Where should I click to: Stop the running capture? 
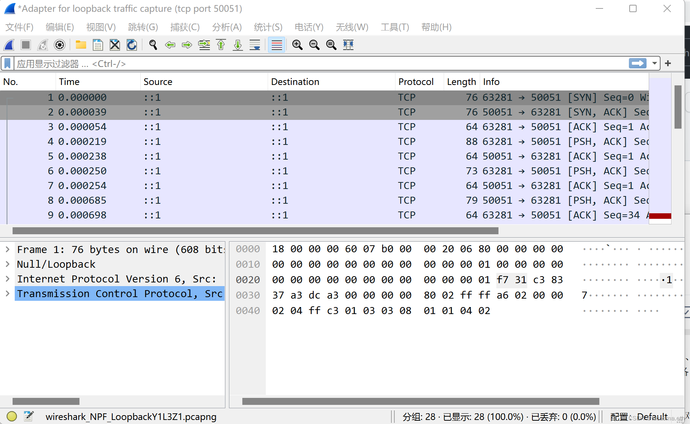pos(26,45)
